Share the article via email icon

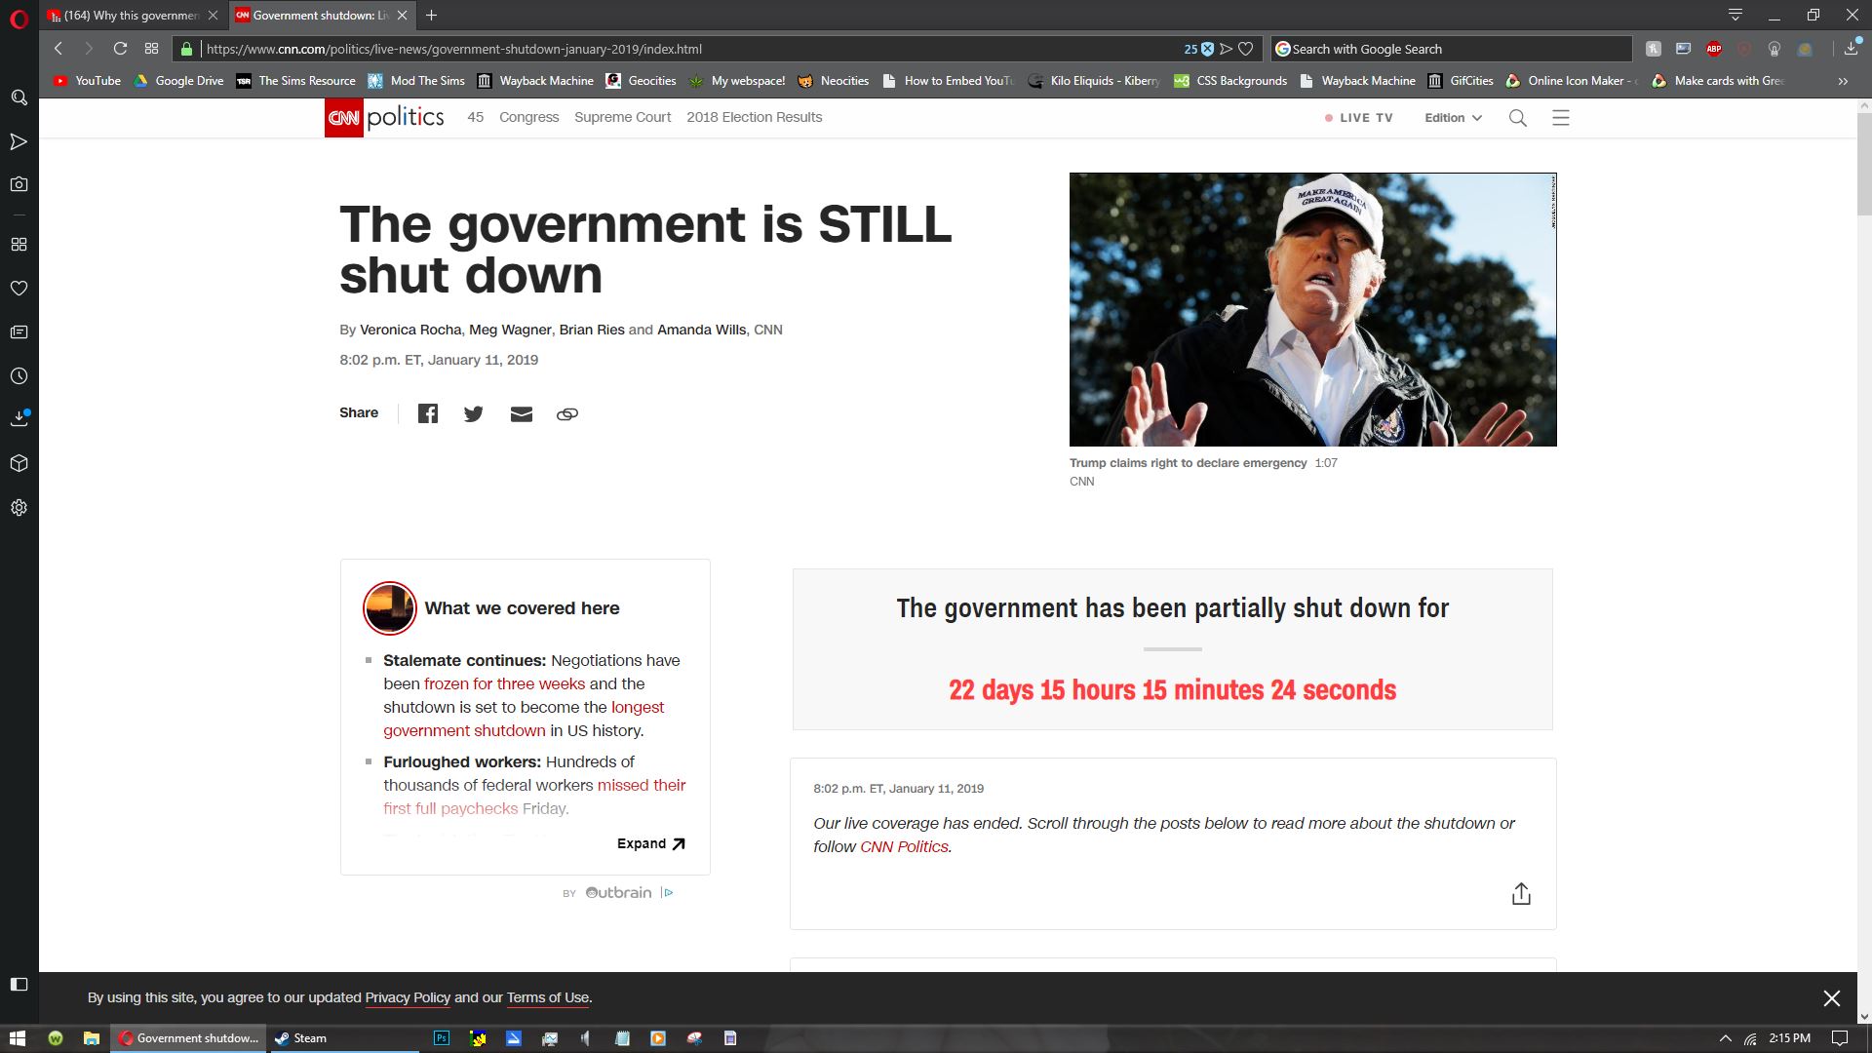pos(522,413)
